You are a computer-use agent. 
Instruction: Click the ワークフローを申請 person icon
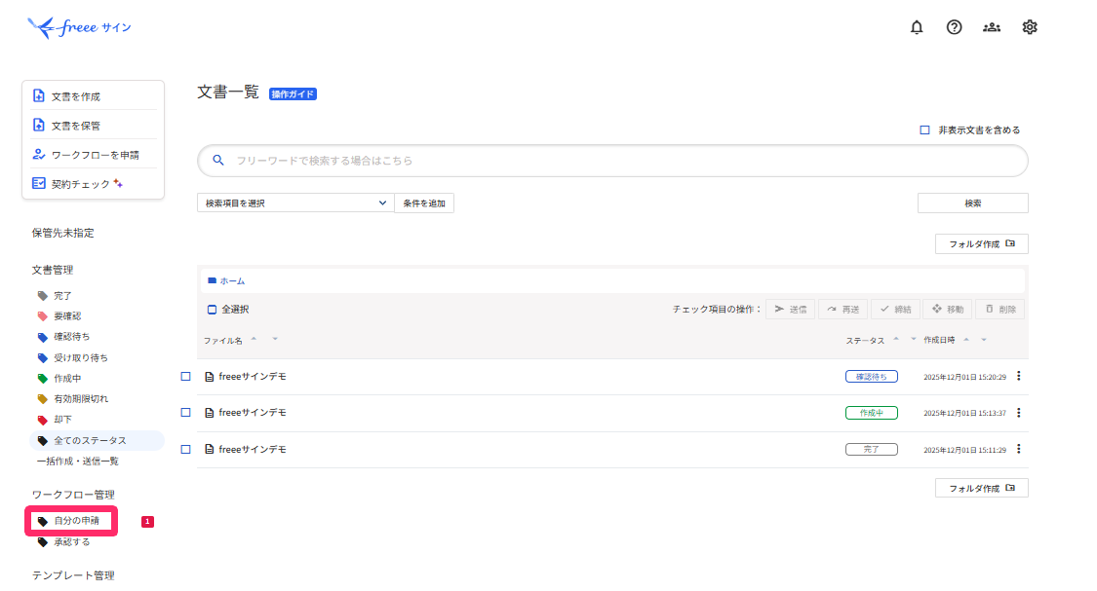(39, 155)
